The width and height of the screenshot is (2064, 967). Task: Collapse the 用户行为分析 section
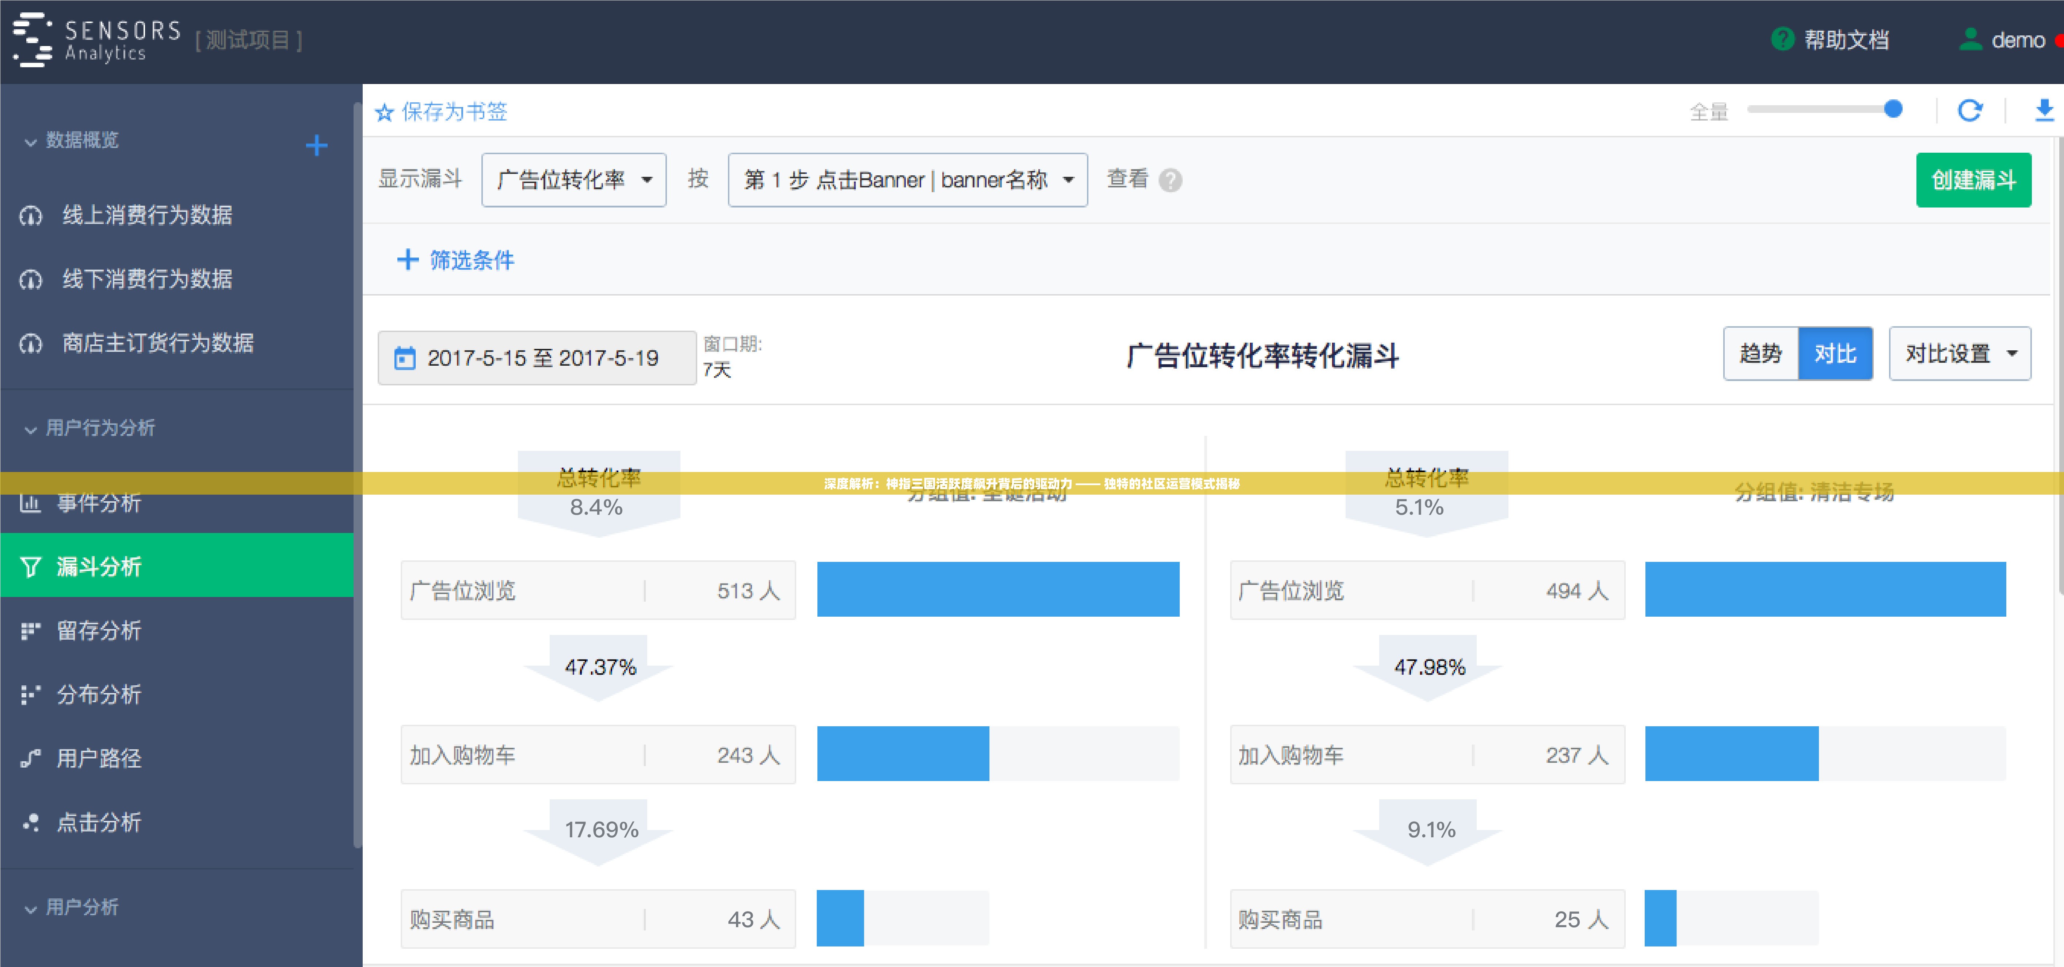[x=30, y=430]
